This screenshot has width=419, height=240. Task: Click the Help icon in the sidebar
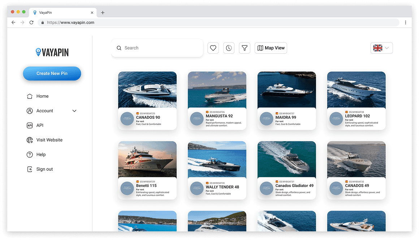tap(30, 154)
